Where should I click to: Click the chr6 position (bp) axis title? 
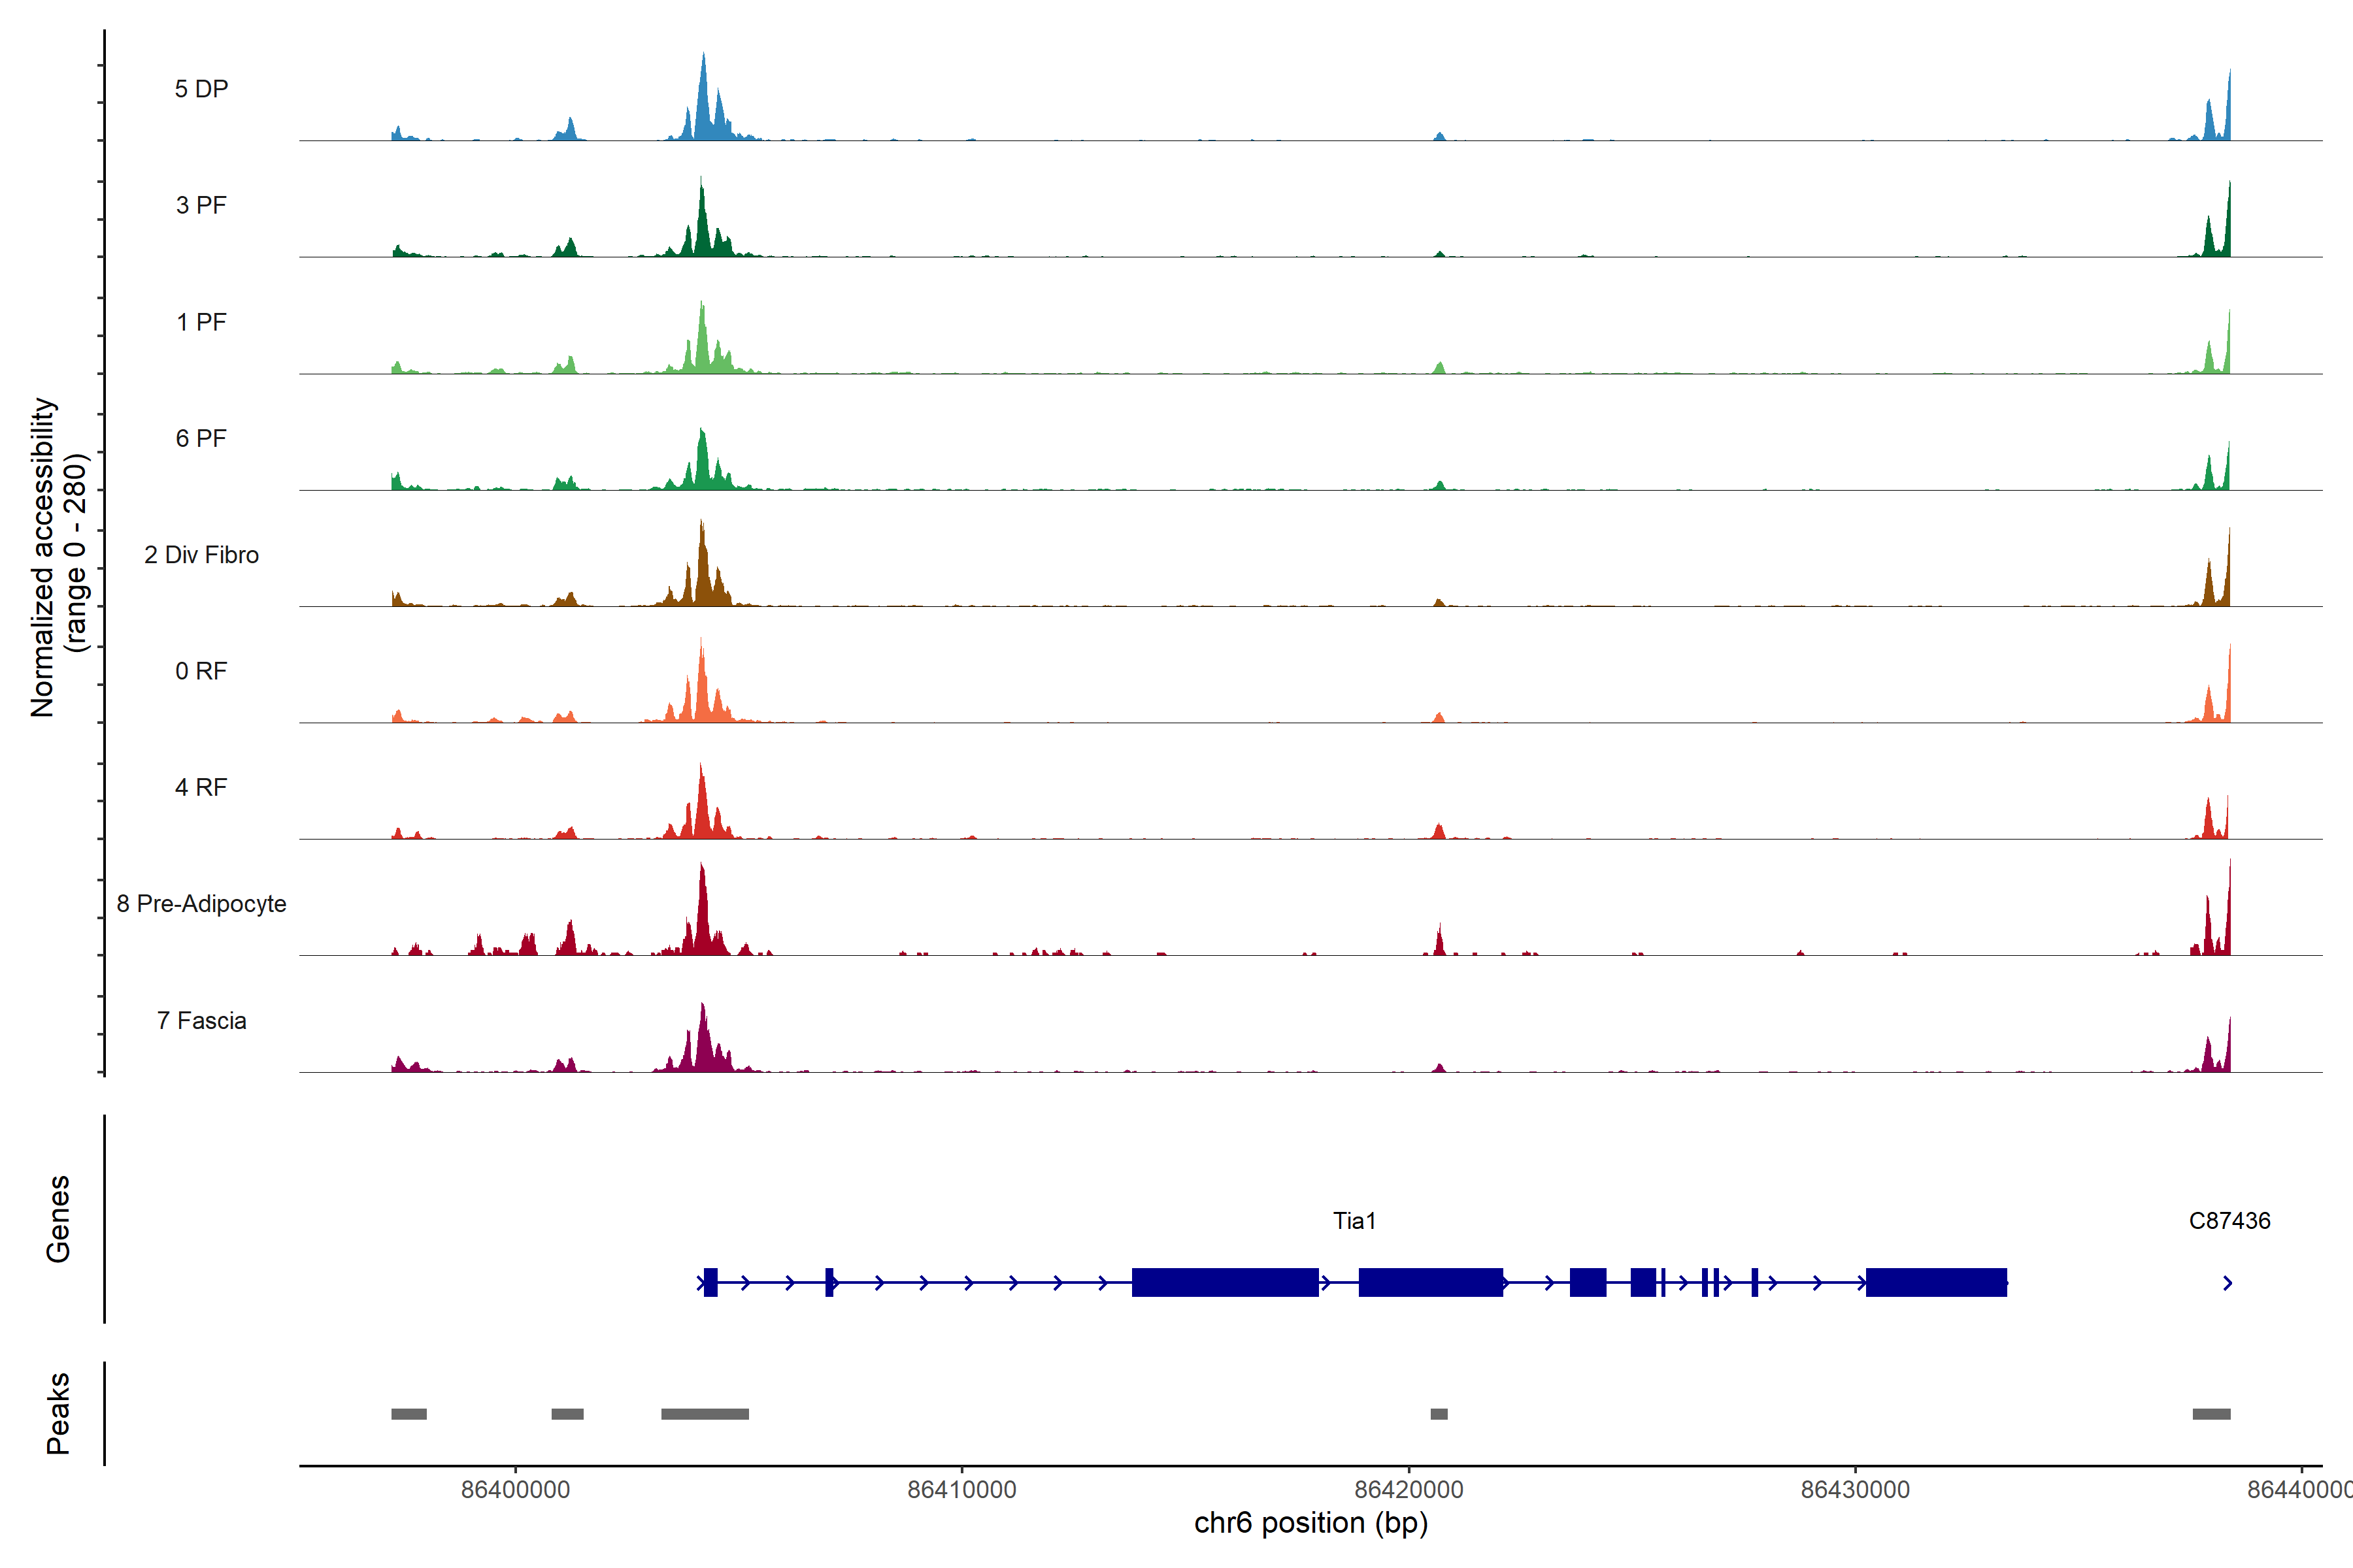(x=1310, y=1523)
